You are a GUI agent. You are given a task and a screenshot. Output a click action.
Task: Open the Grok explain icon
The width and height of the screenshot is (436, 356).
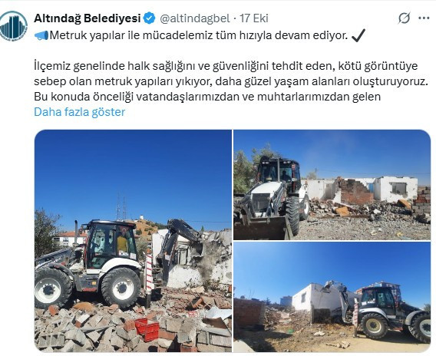pos(404,18)
